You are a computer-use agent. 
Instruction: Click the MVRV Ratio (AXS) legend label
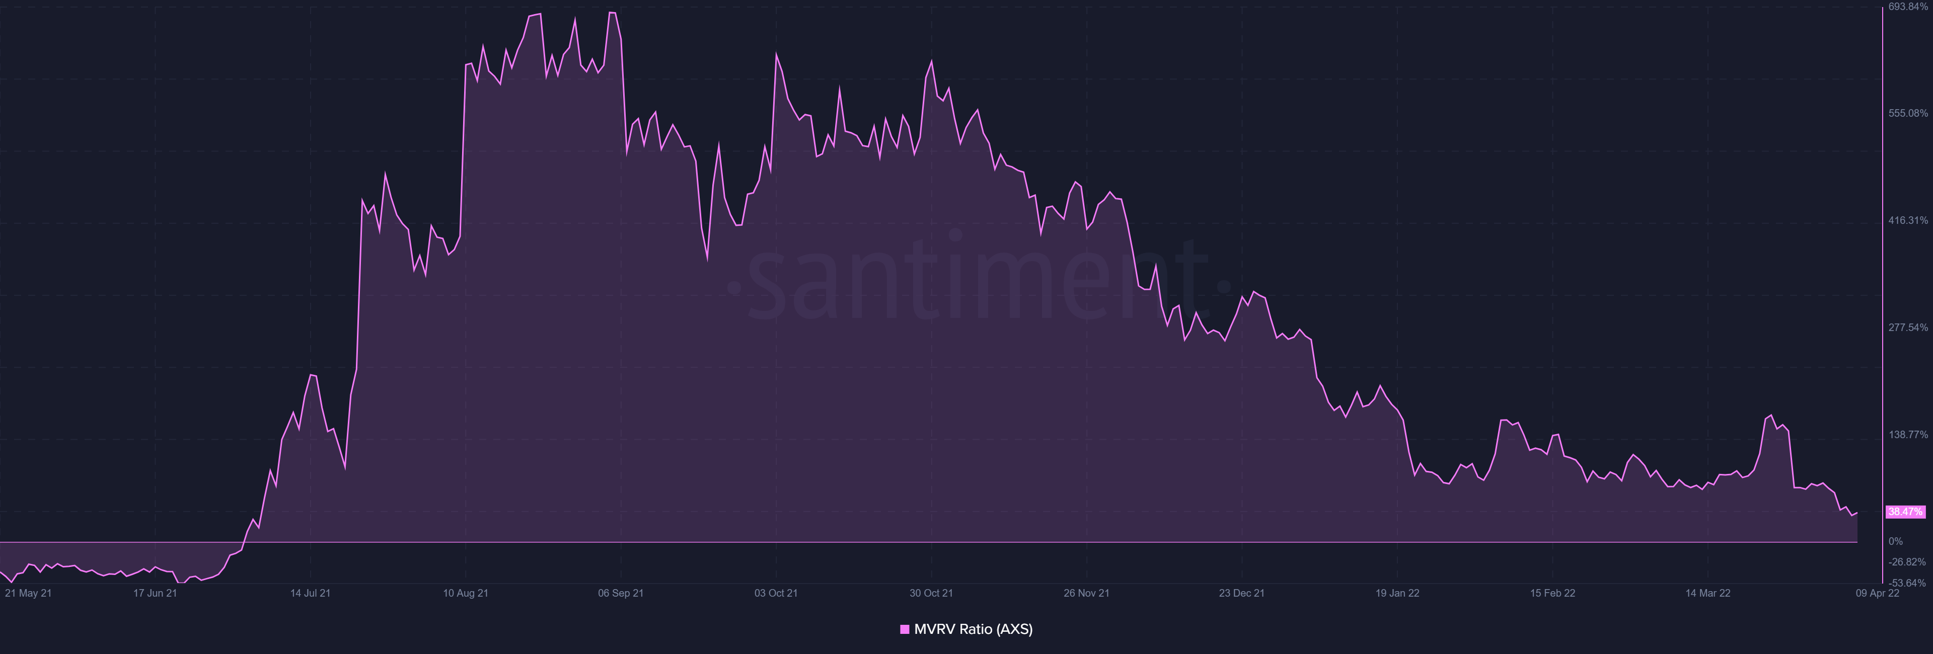[973, 629]
